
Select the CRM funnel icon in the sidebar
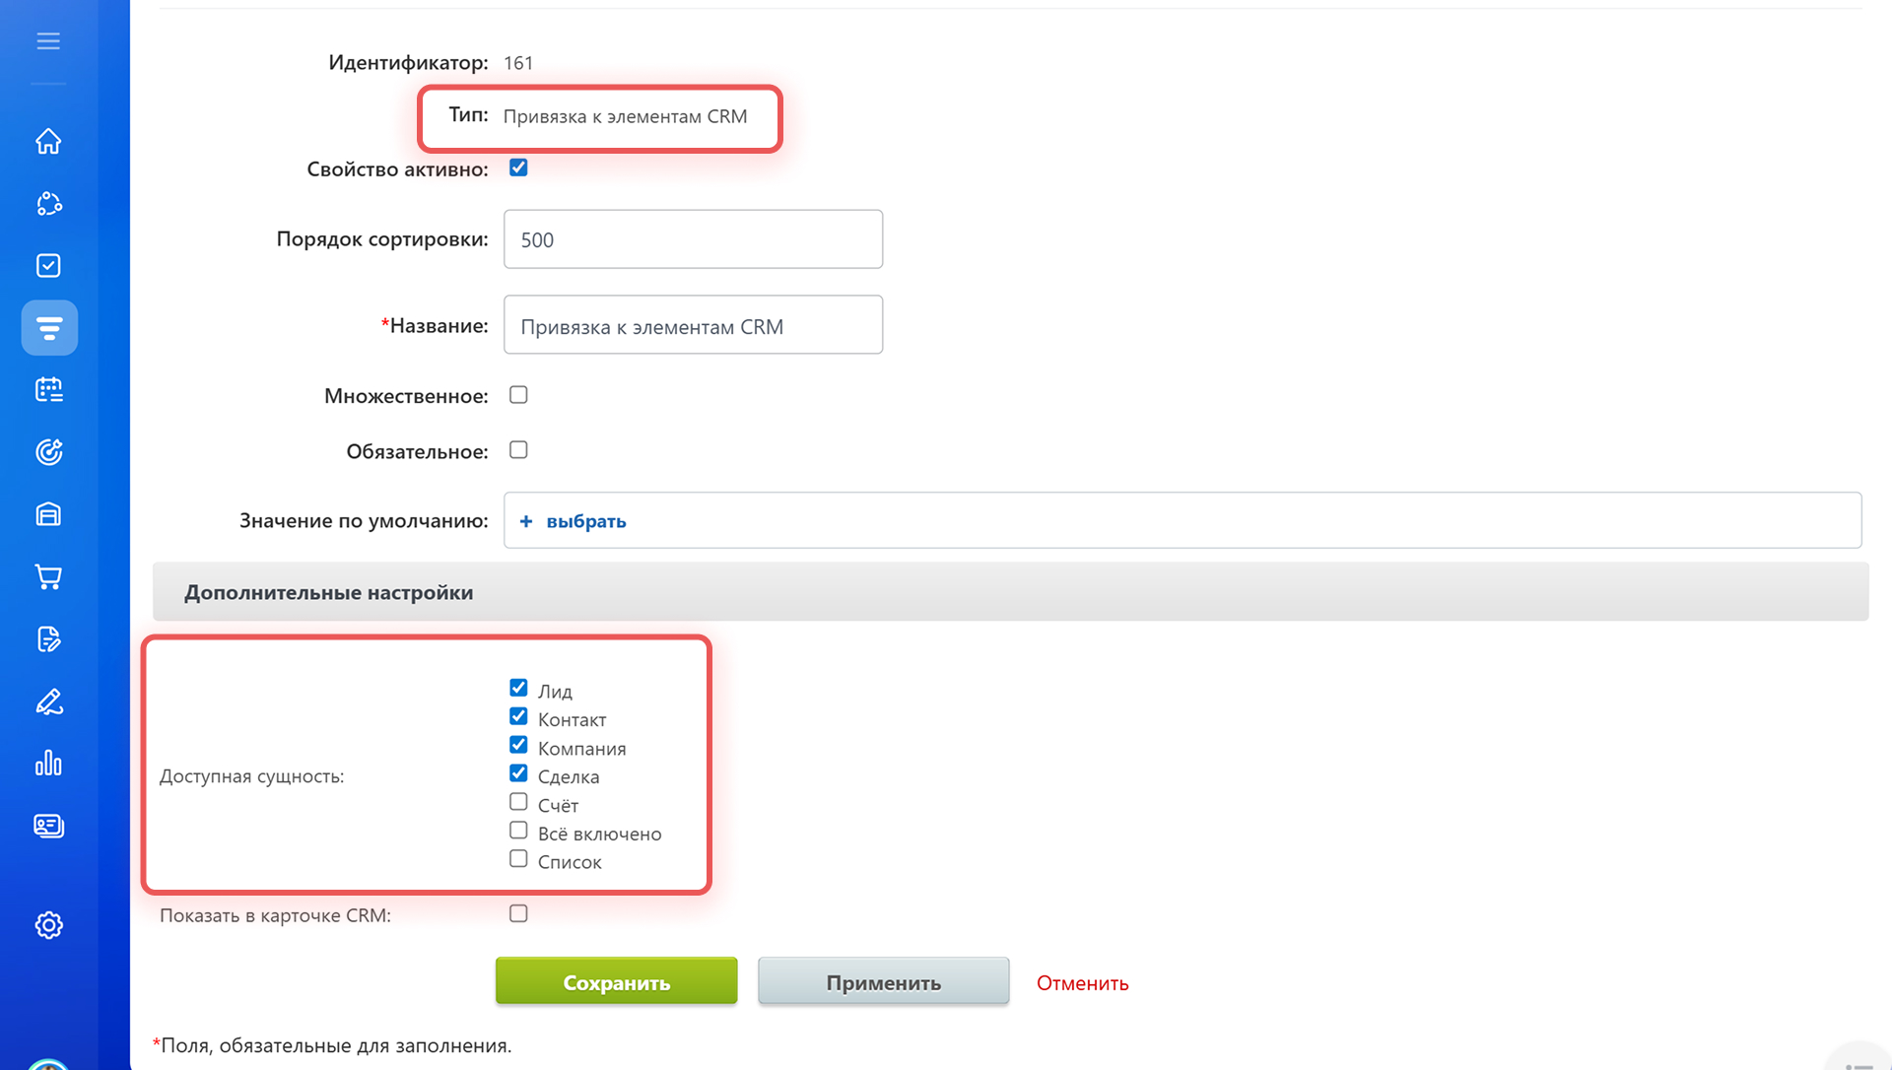(49, 328)
